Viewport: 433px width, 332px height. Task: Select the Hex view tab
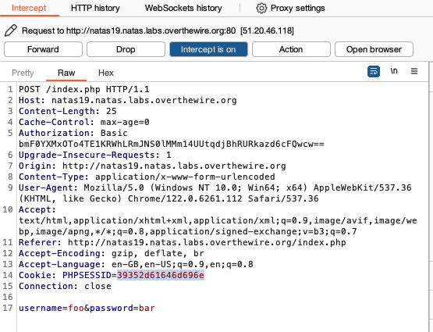pos(106,73)
